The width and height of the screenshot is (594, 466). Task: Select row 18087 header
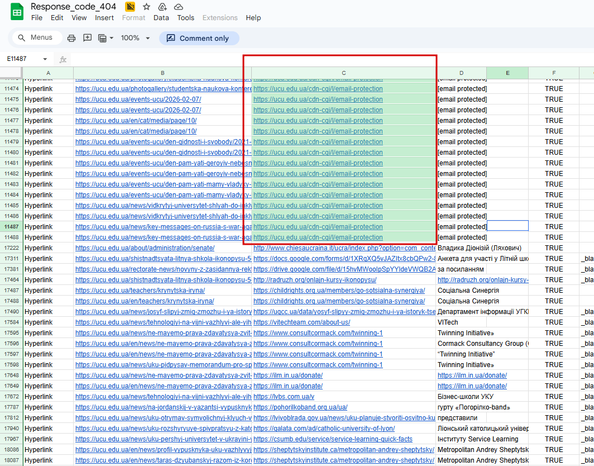(11, 460)
